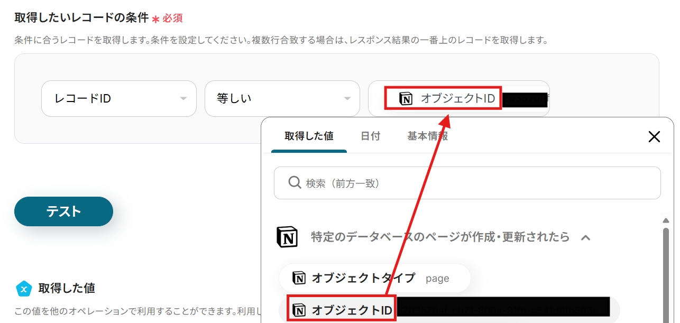The height and width of the screenshot is (323, 680).
Task: Select the オブジェクトタイプ page value
Action: 375,278
